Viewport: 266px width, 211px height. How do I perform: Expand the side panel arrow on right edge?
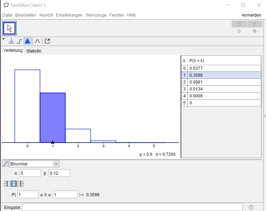pyautogui.click(x=265, y=116)
